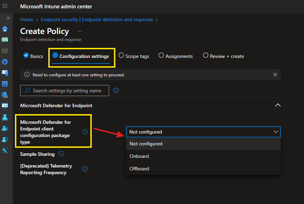Go to Home in sidebar
Screen dimensions: 304x204
5,29
